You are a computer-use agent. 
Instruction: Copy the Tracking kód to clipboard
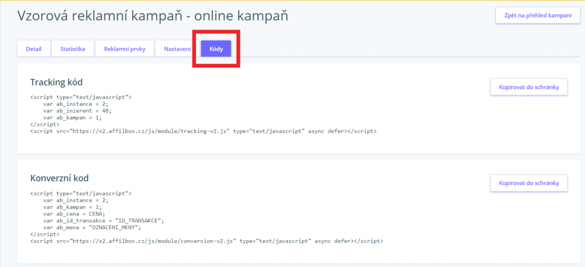coord(528,87)
